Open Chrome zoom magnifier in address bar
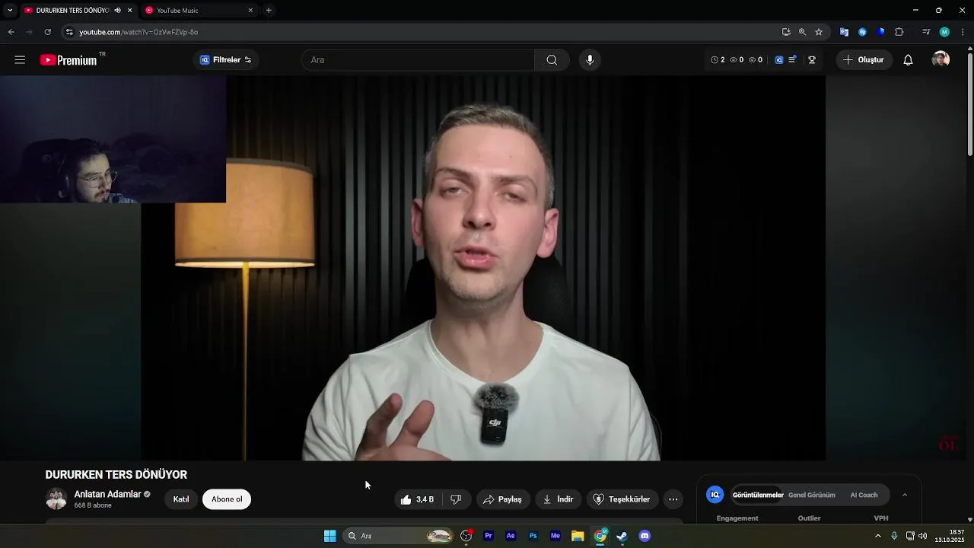Screen dimensions: 974x548 click(802, 32)
